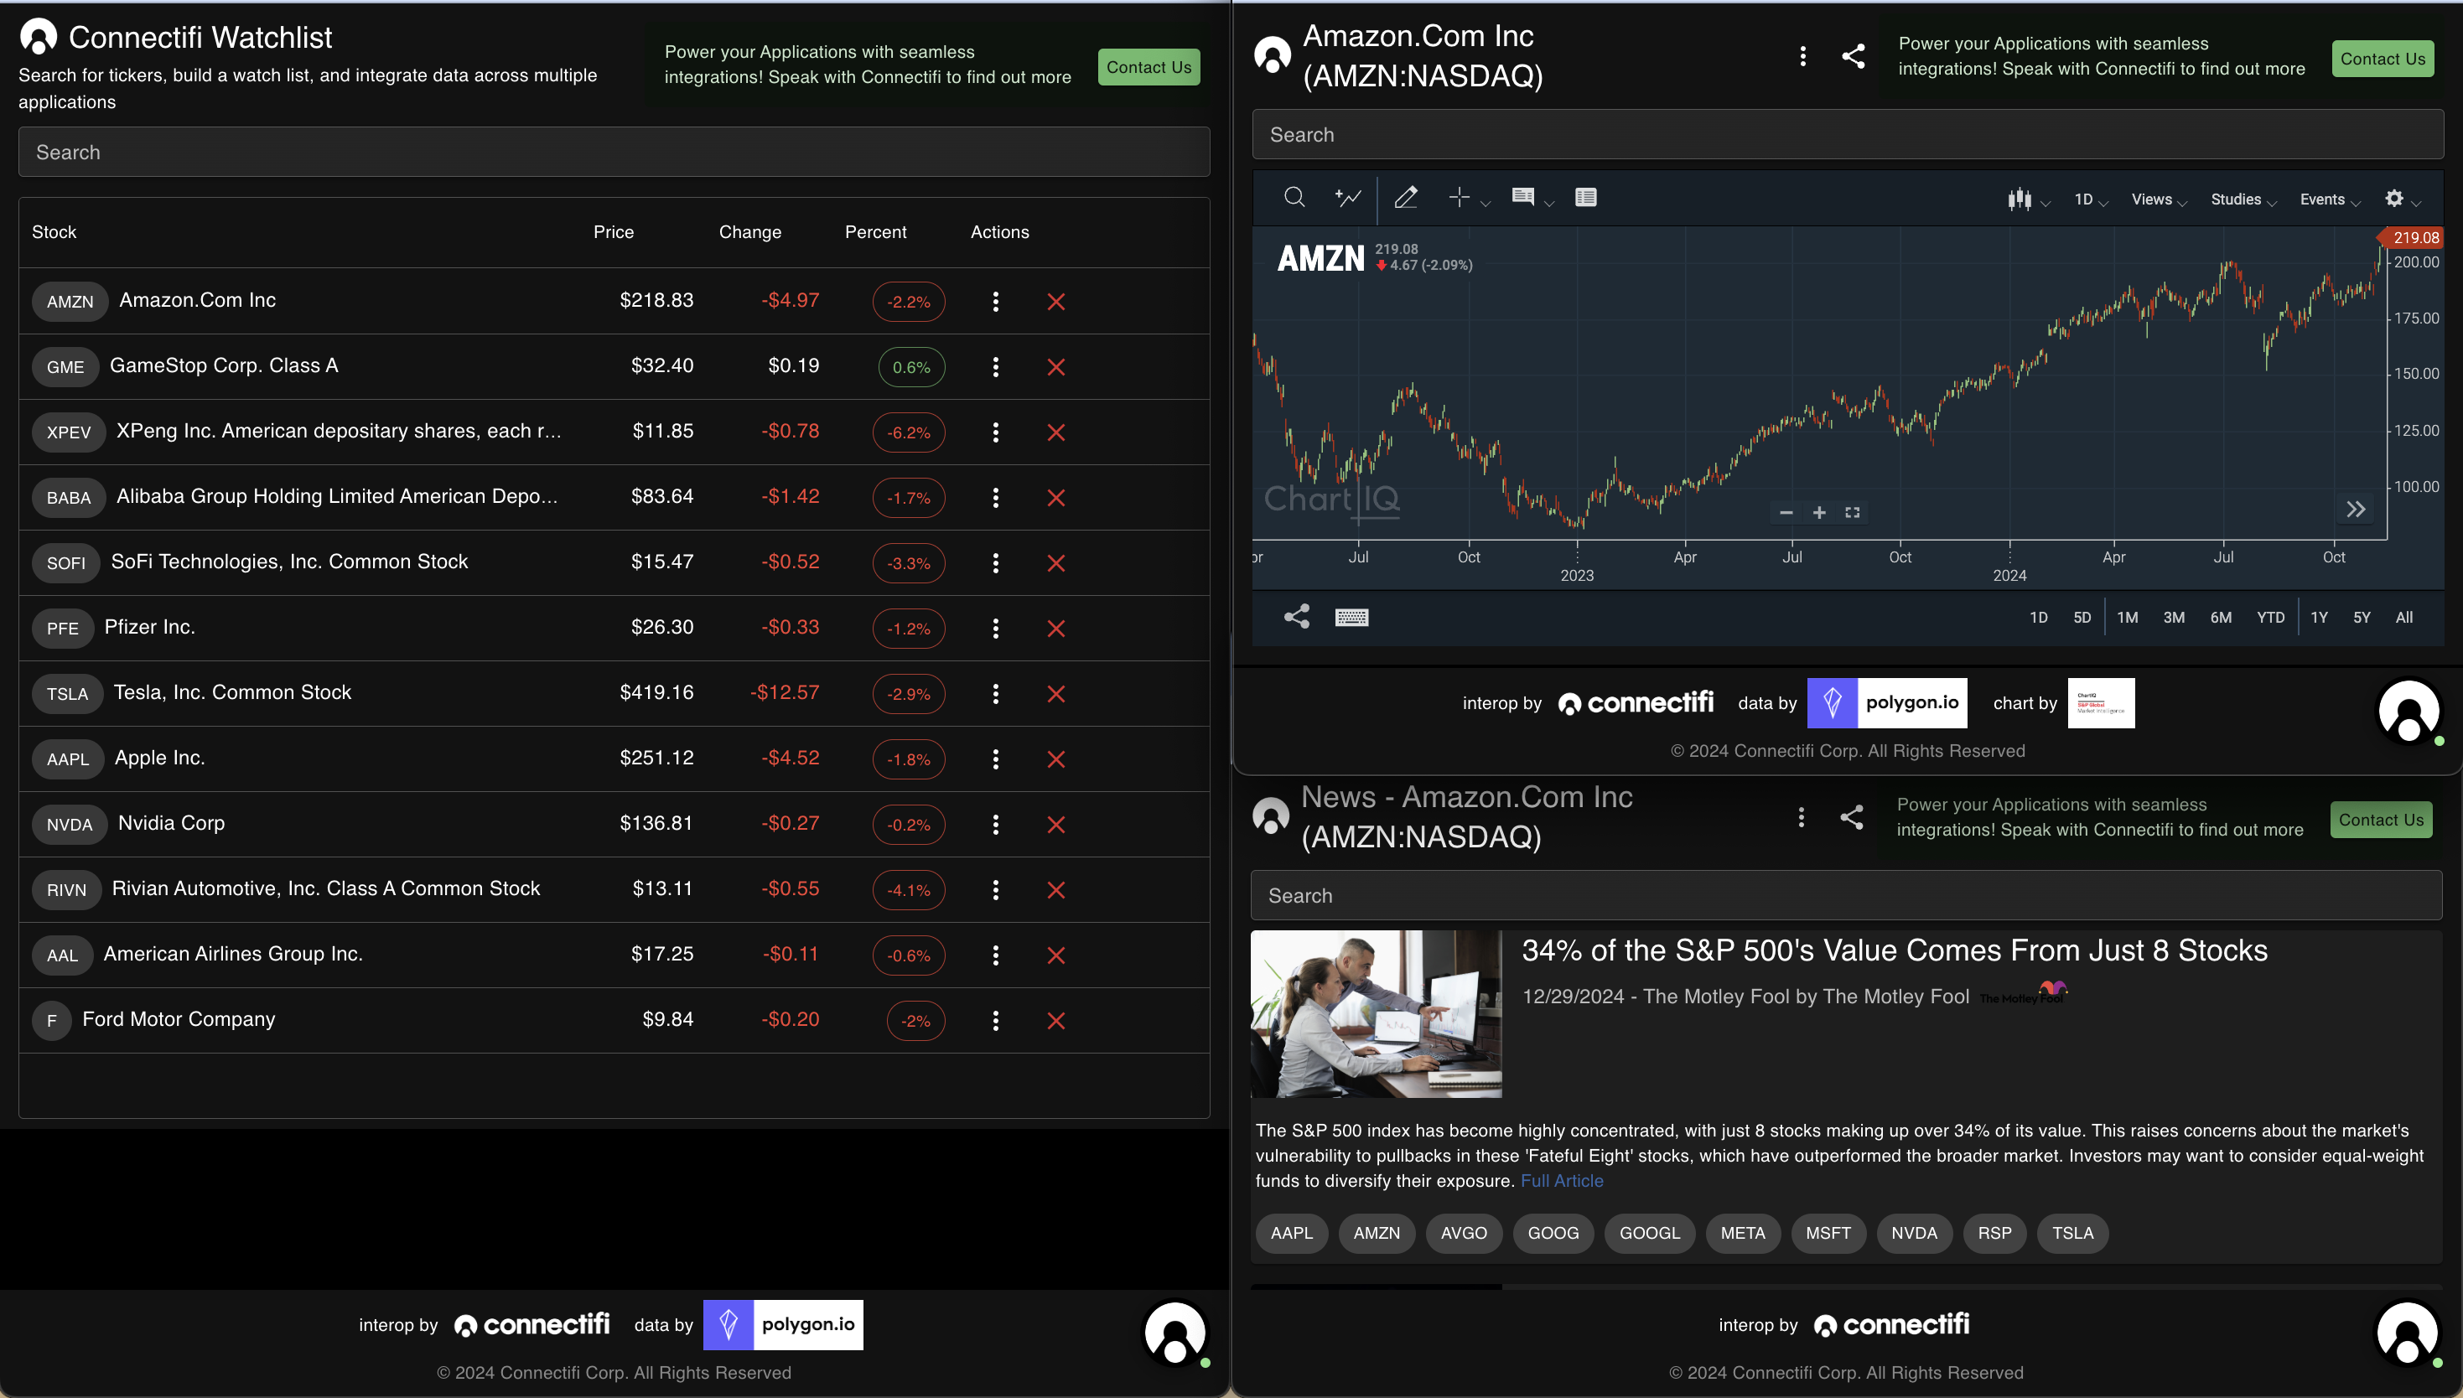Click the Watchlist search field
2463x1398 pixels.
(x=614, y=152)
